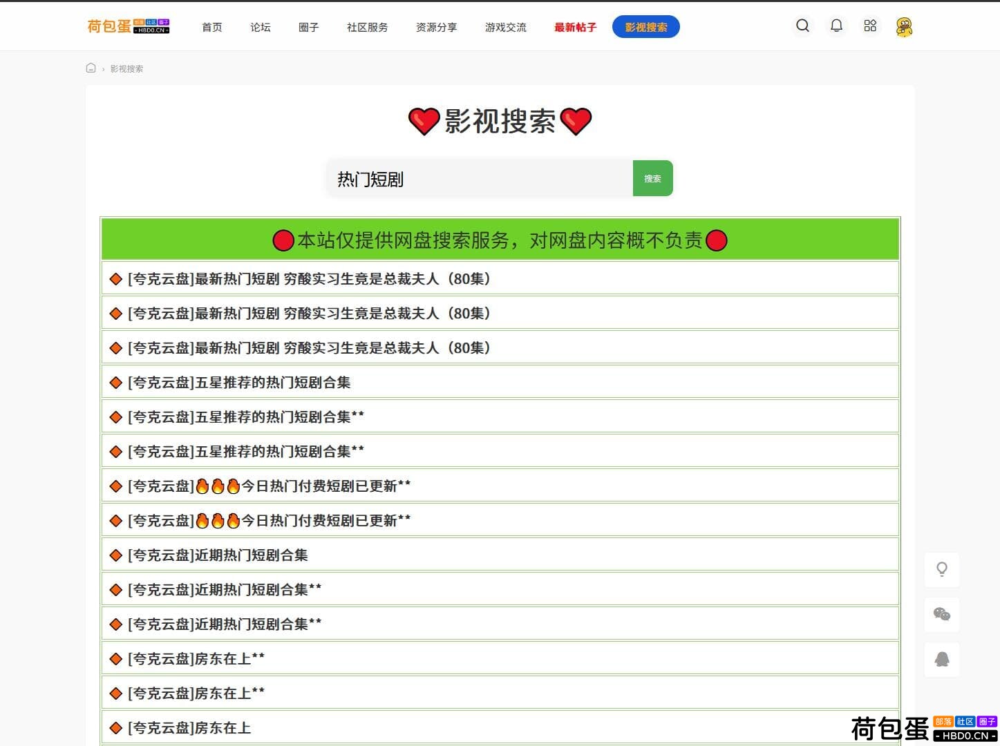Select the 影视搜索 navigation pill
This screenshot has width=1000, height=746.
pos(646,27)
